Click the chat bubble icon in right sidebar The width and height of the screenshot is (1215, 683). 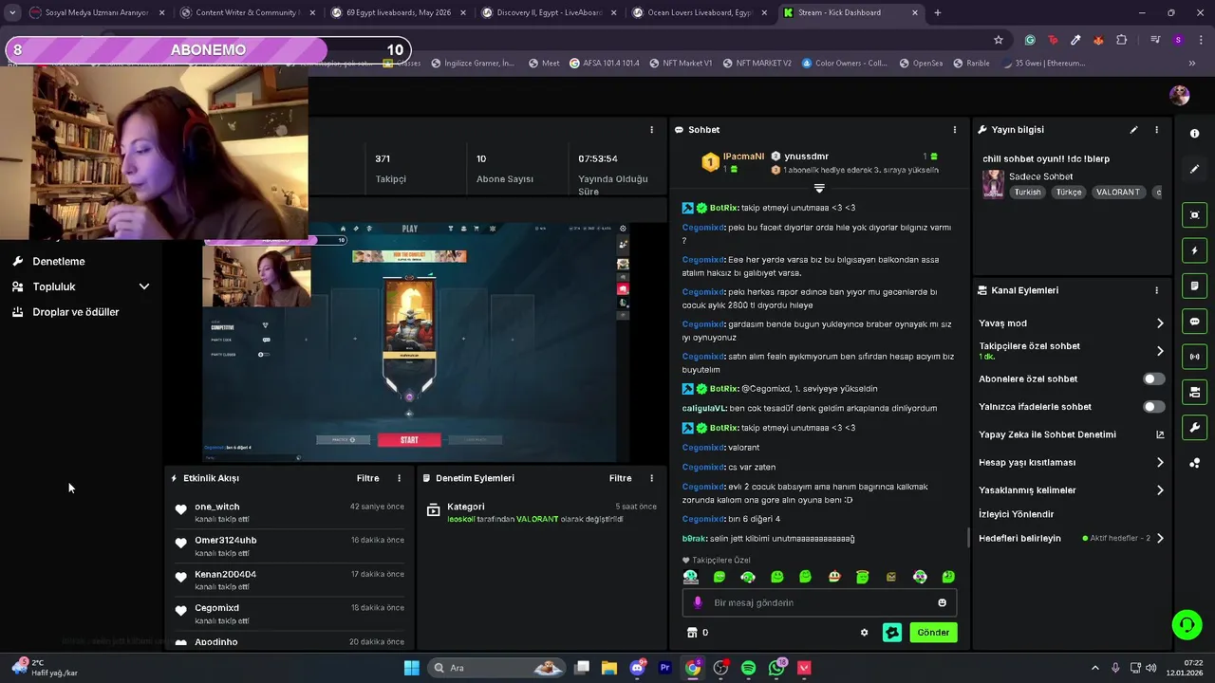coord(1194,322)
